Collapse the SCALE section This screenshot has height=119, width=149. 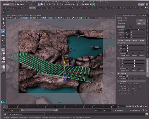pyautogui.click(x=119, y=58)
